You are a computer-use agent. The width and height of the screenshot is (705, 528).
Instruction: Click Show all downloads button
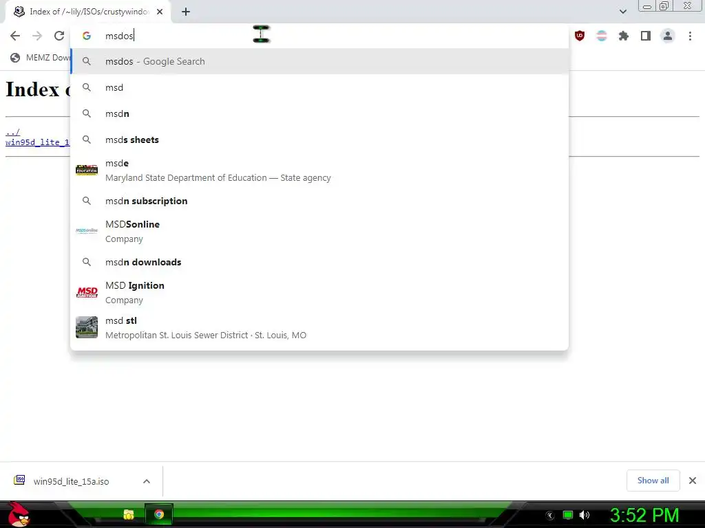click(653, 481)
